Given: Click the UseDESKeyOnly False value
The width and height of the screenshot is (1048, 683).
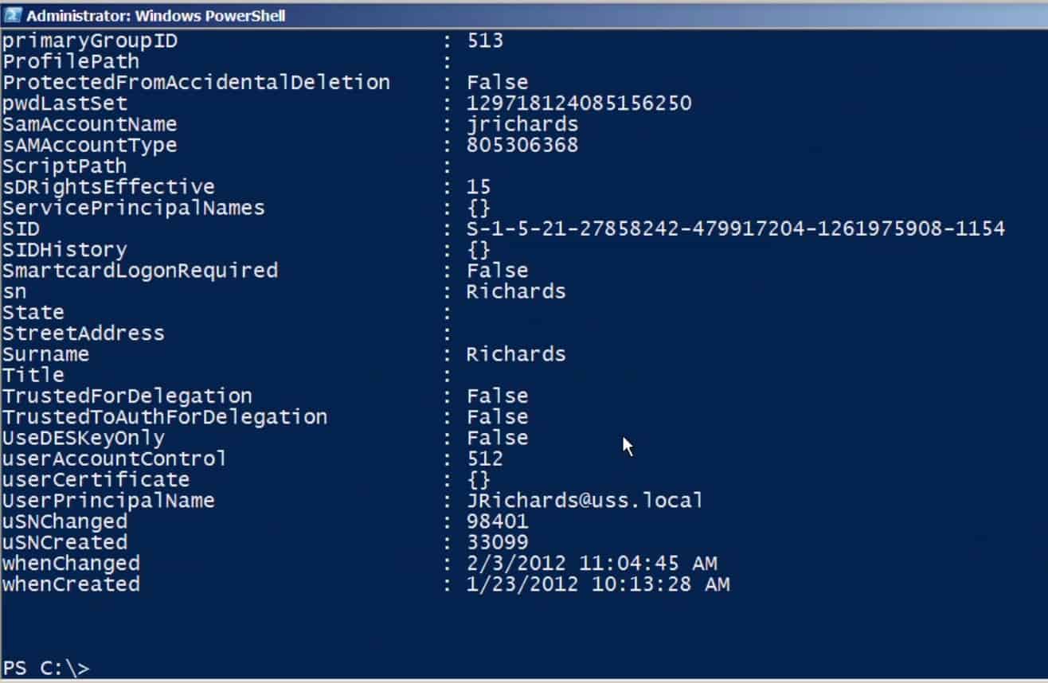Looking at the screenshot, I should [x=497, y=438].
